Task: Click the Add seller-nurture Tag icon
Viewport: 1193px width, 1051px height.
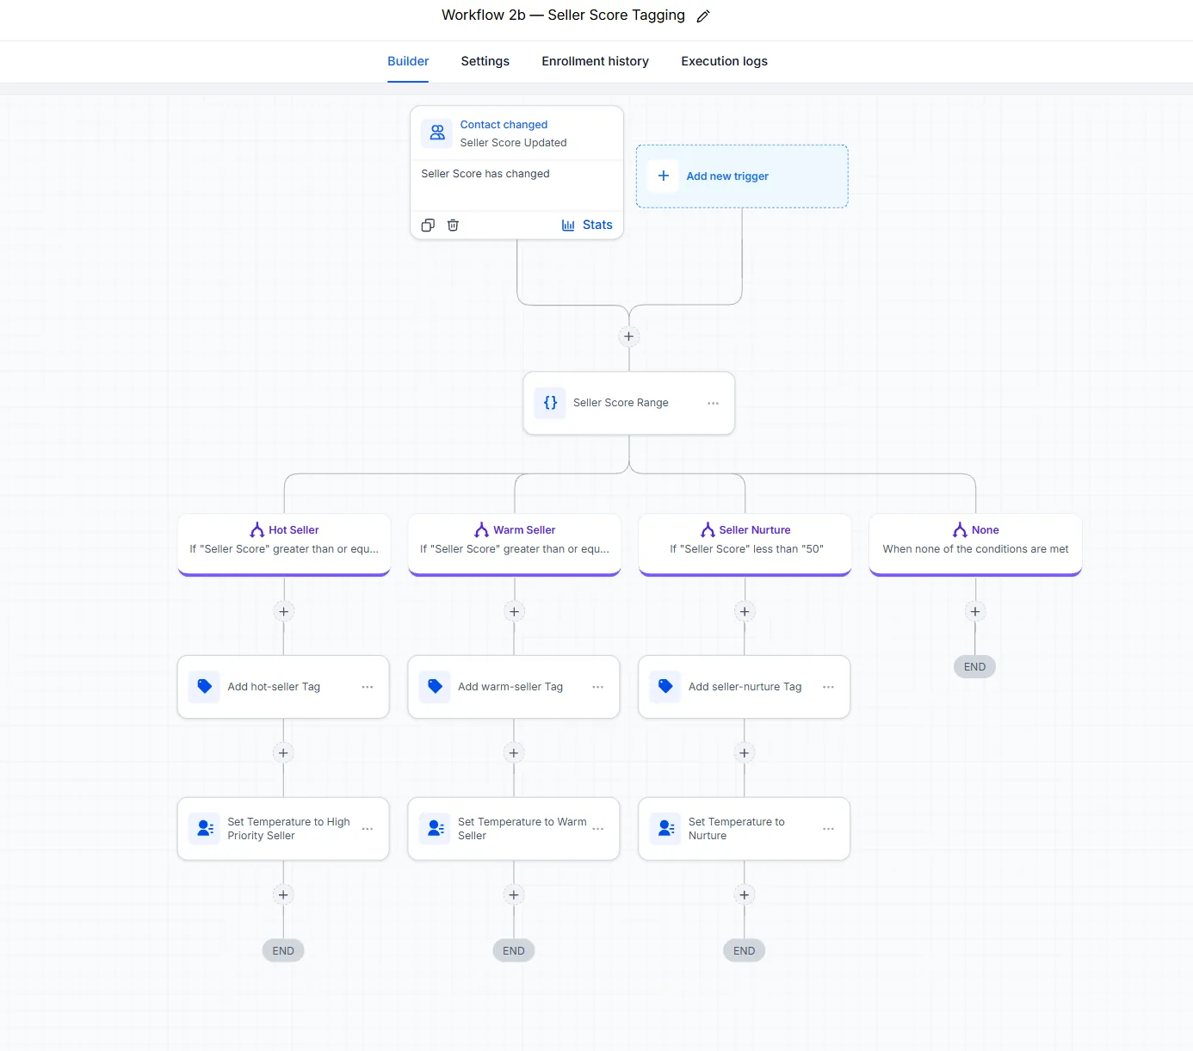Action: tap(665, 687)
